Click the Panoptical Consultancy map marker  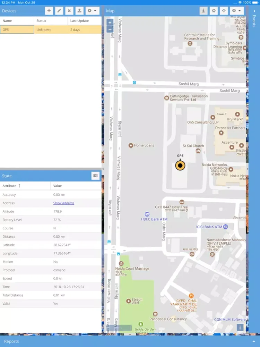point(155,314)
